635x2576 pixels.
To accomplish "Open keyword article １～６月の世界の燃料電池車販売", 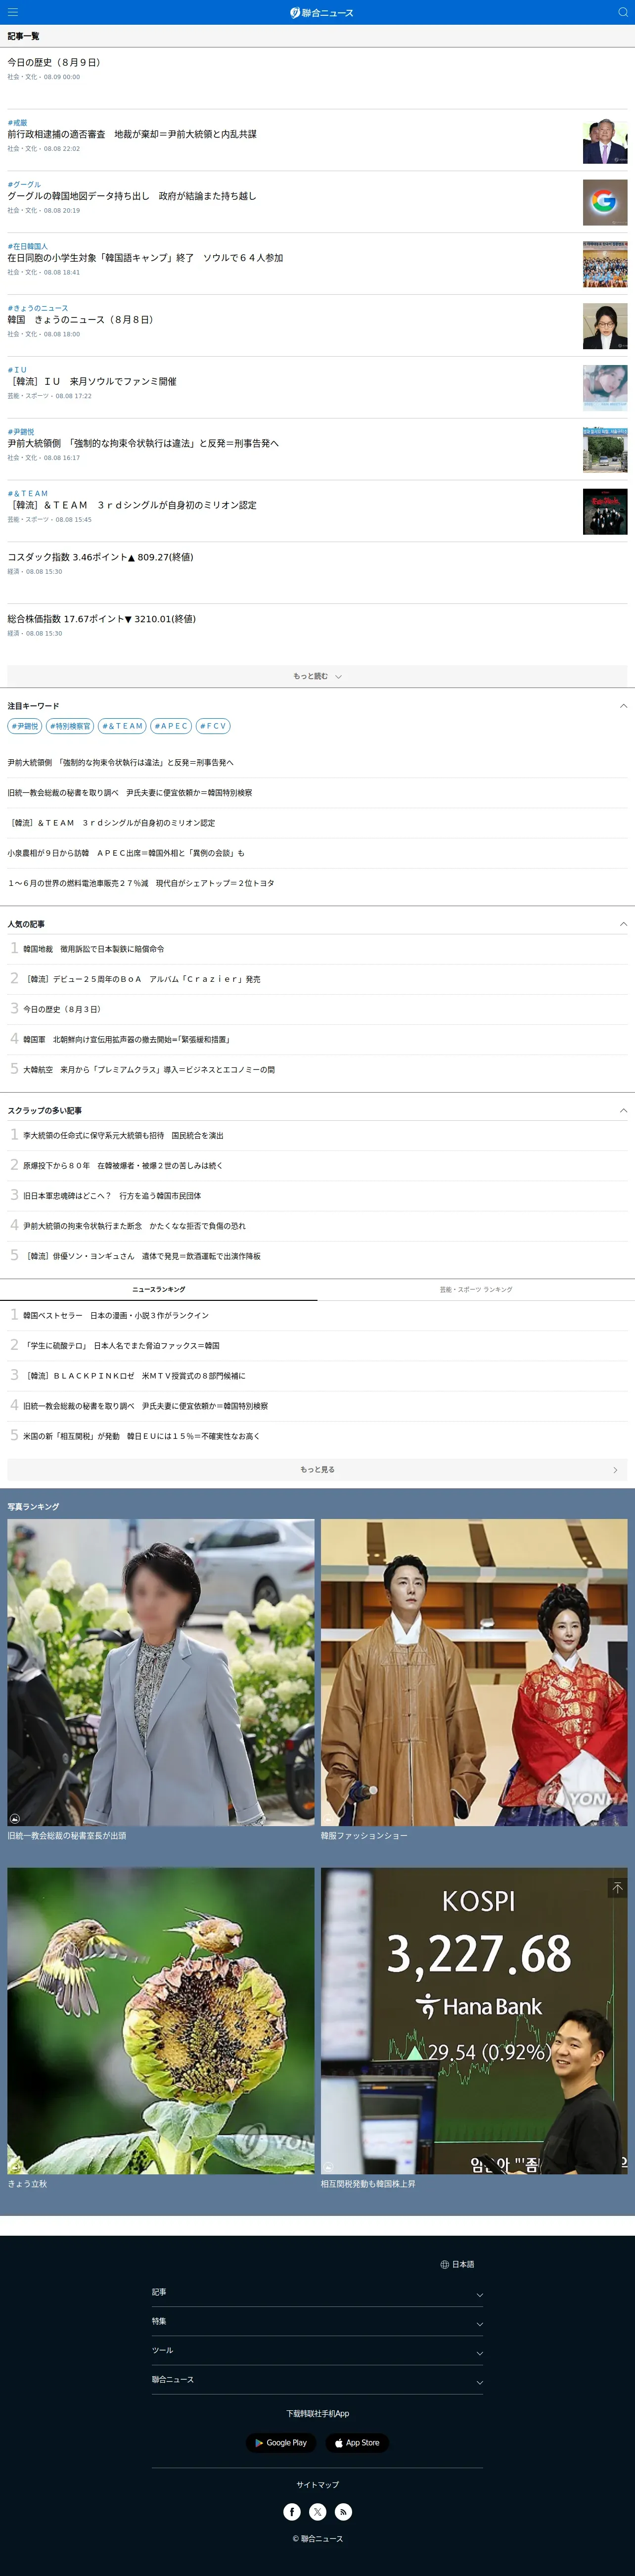I will coord(141,883).
